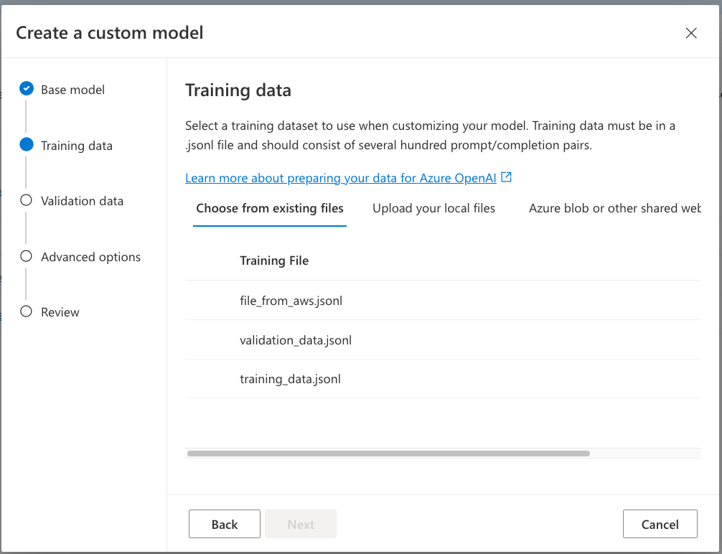The height and width of the screenshot is (554, 722).
Task: Open the Learn more about preparing your data link
Action: pos(341,177)
